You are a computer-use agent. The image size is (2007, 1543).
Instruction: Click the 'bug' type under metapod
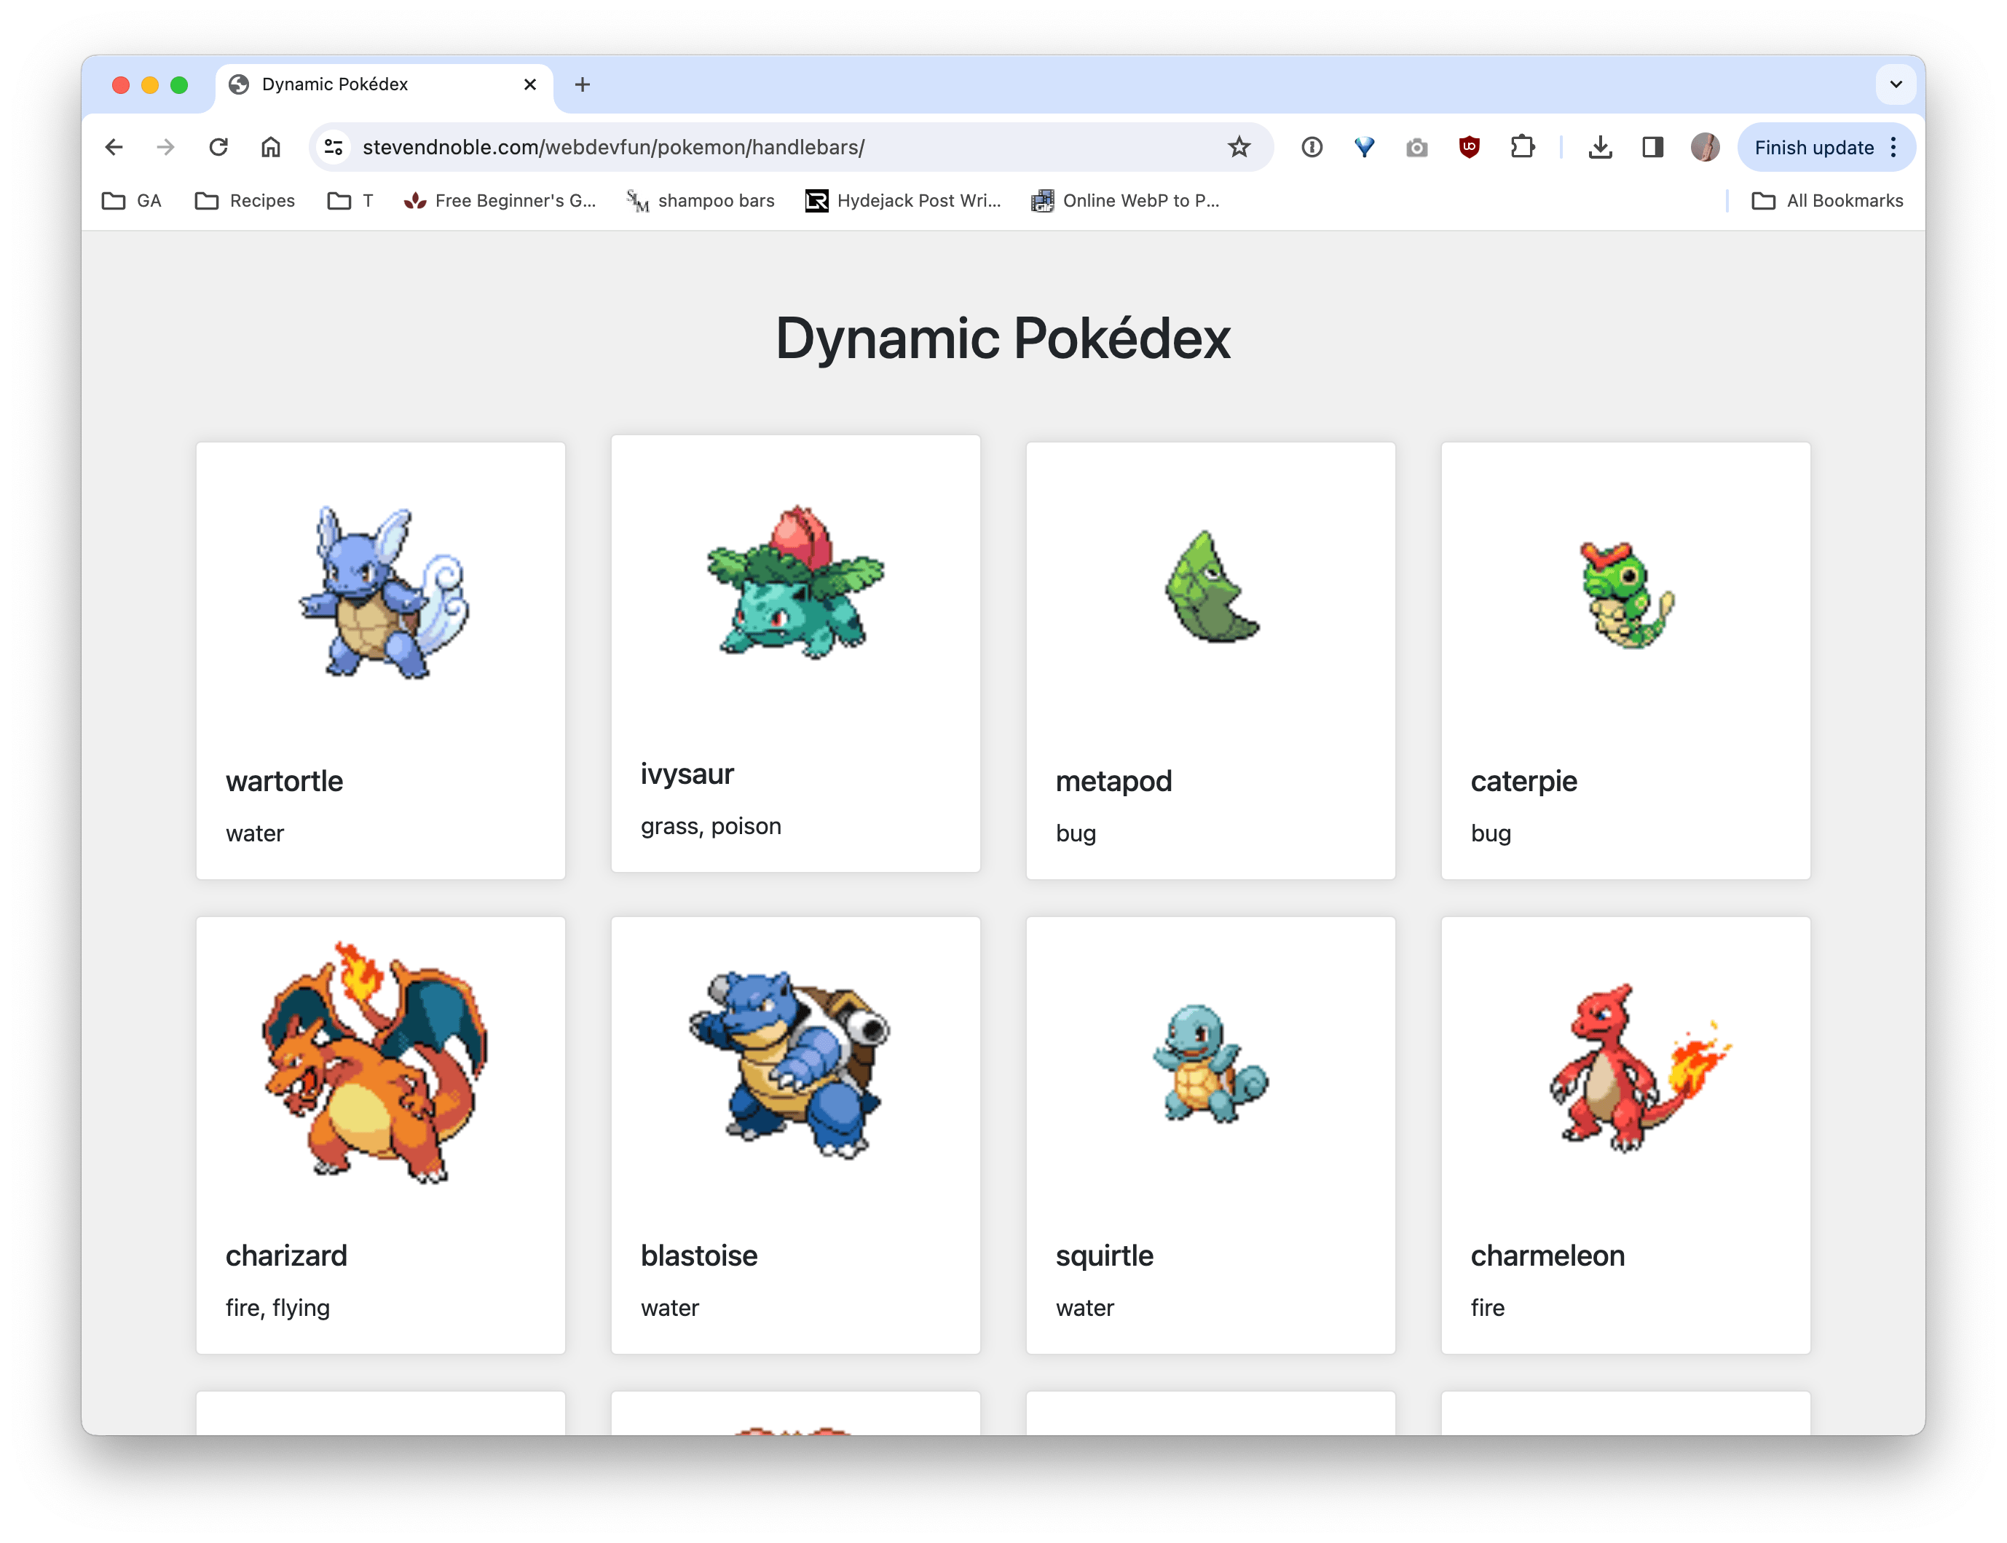tap(1075, 834)
